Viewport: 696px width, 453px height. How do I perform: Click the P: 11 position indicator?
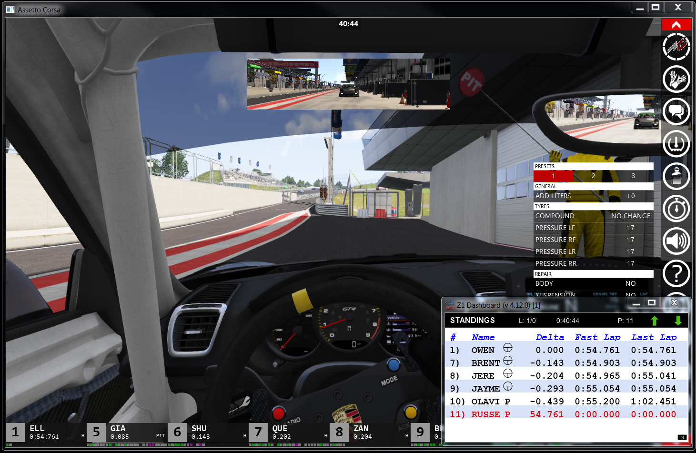click(625, 321)
